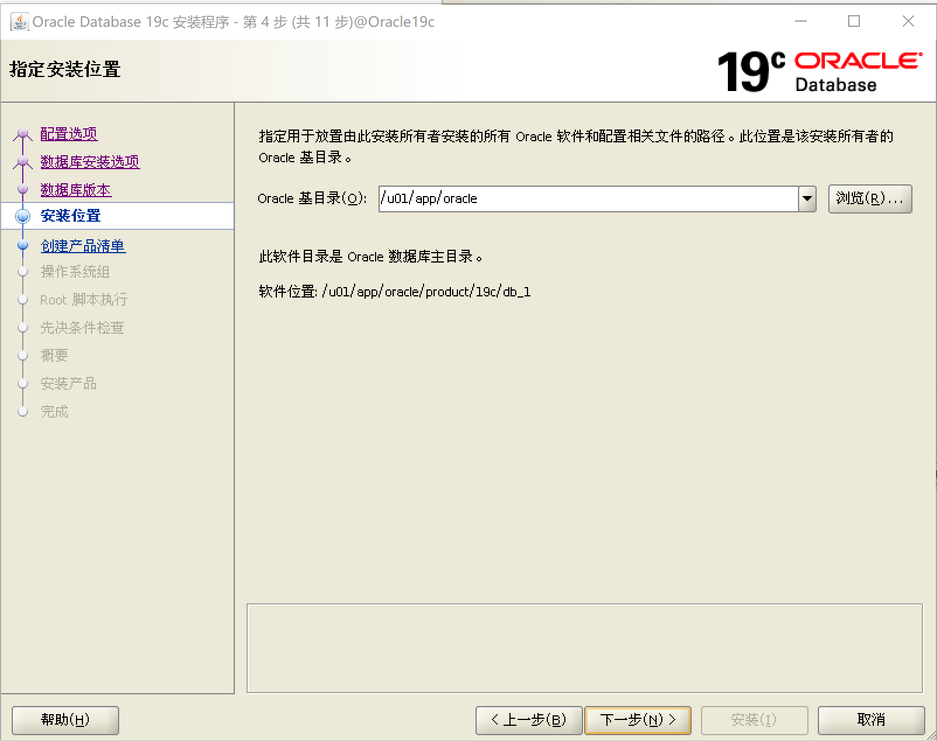Click the 浏览(R) button
The height and width of the screenshot is (741, 937).
point(870,198)
